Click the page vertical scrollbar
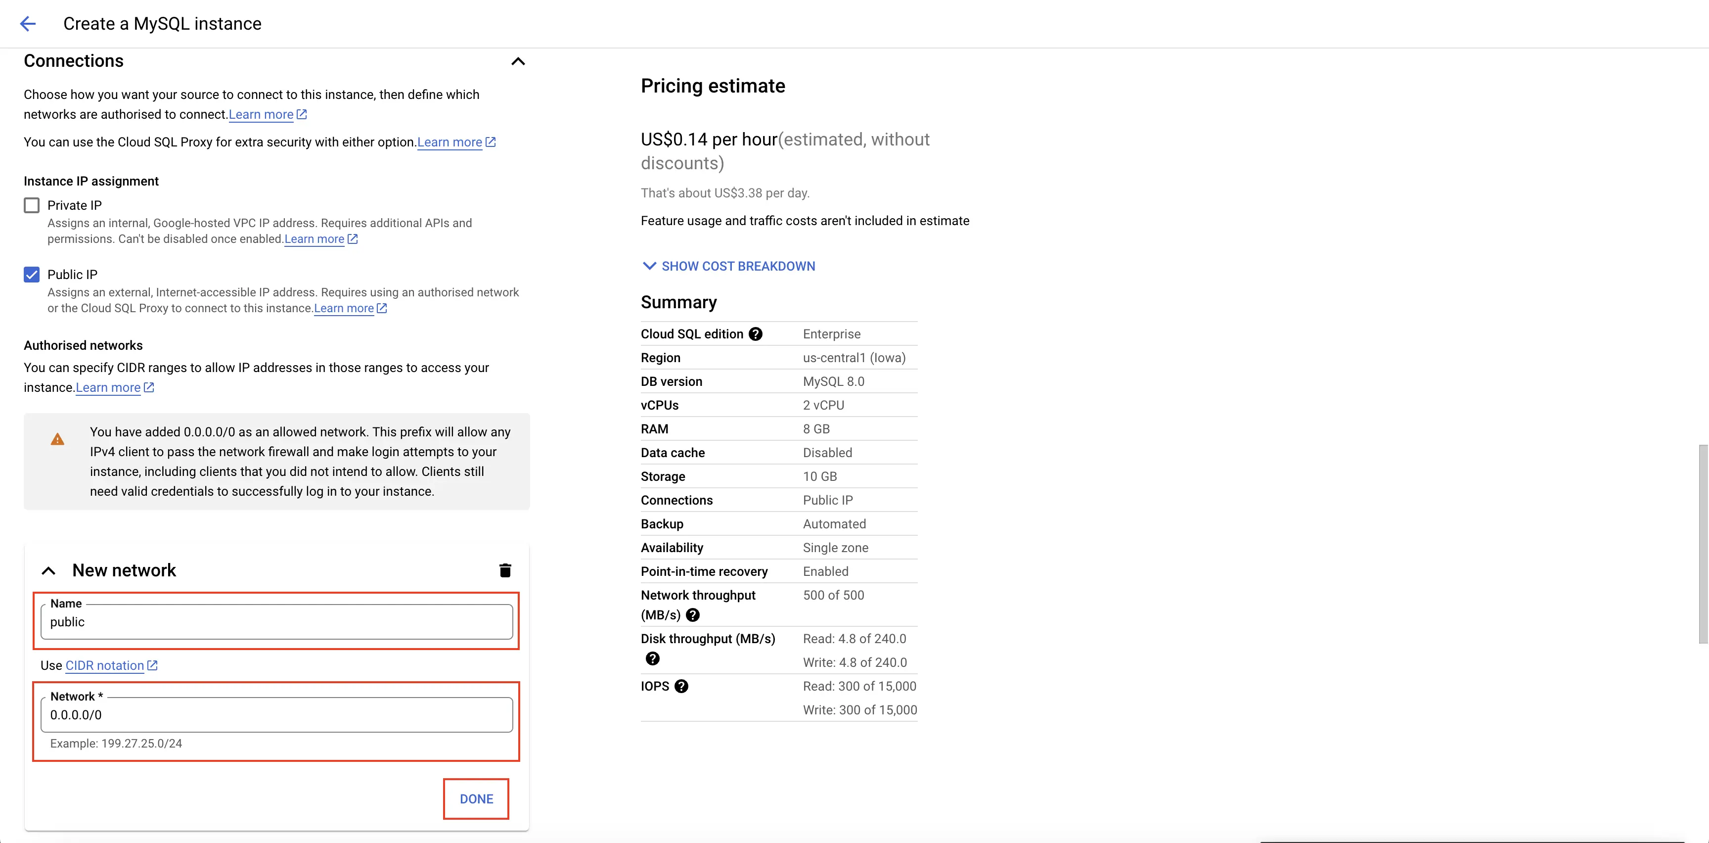Image resolution: width=1709 pixels, height=843 pixels. 1703,544
